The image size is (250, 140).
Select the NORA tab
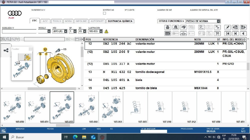(68, 21)
